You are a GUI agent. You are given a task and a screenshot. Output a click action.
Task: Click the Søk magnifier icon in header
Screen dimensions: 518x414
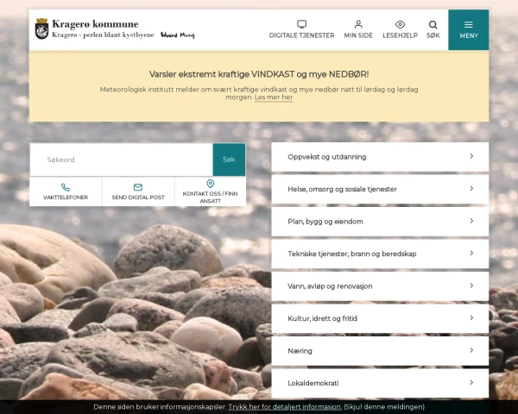(x=433, y=25)
